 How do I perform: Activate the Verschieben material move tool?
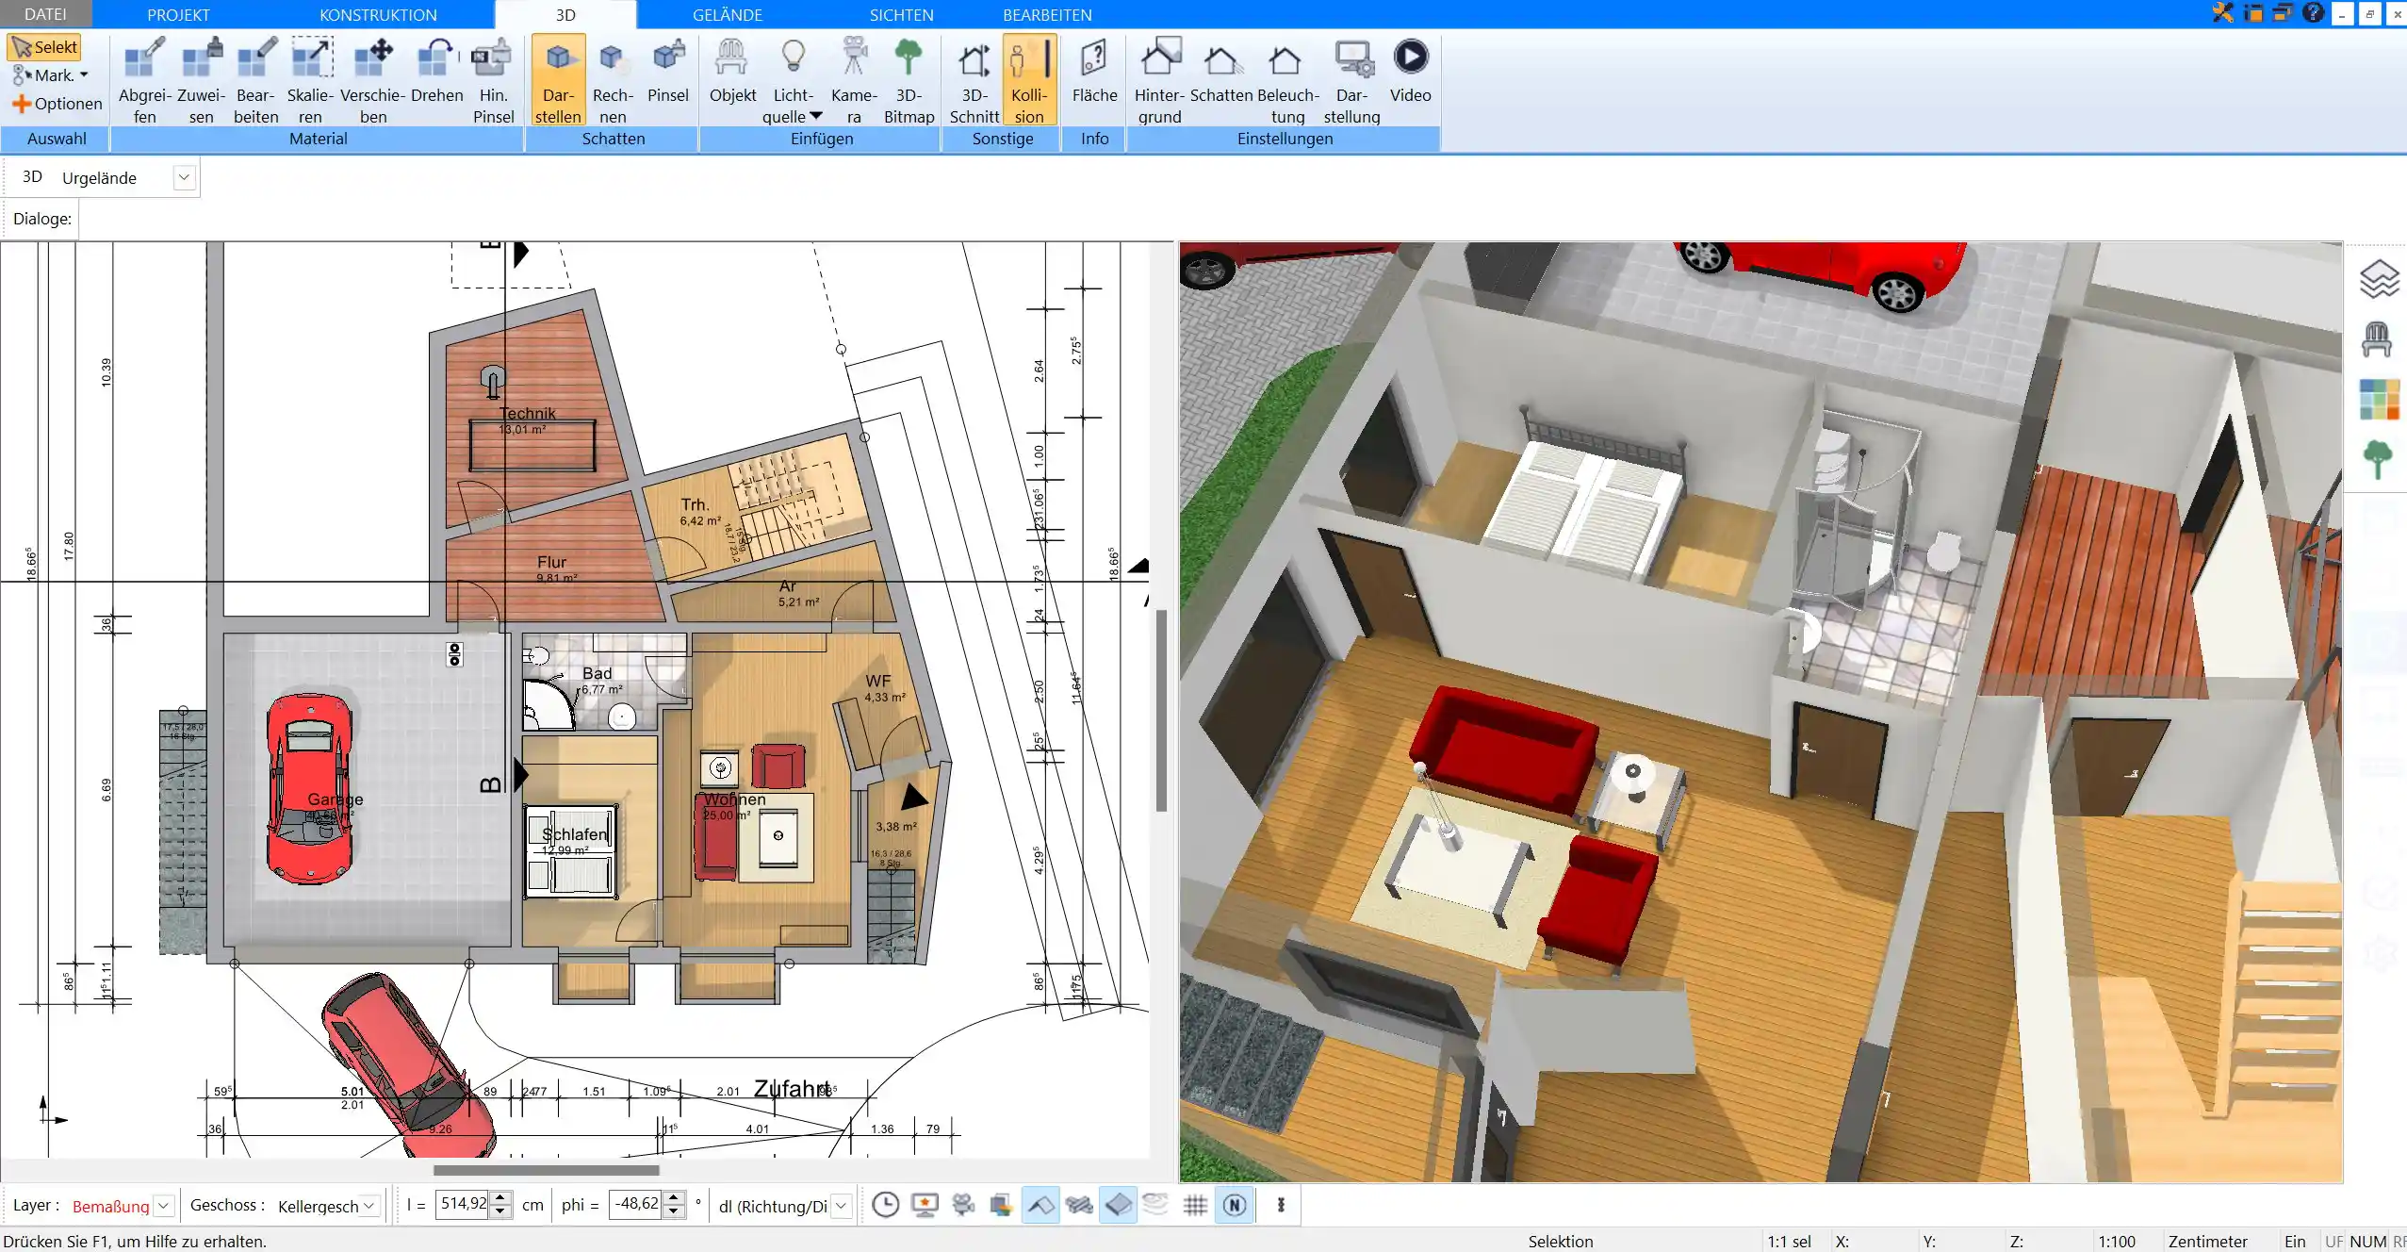click(x=373, y=80)
